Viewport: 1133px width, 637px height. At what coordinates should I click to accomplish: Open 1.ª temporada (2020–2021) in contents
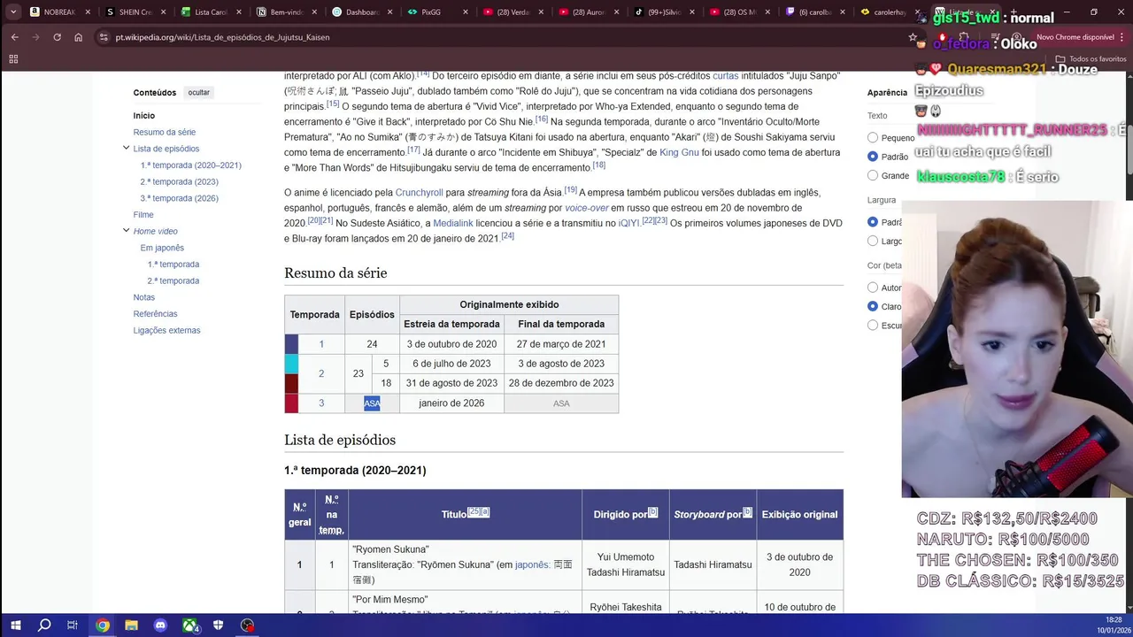[190, 165]
